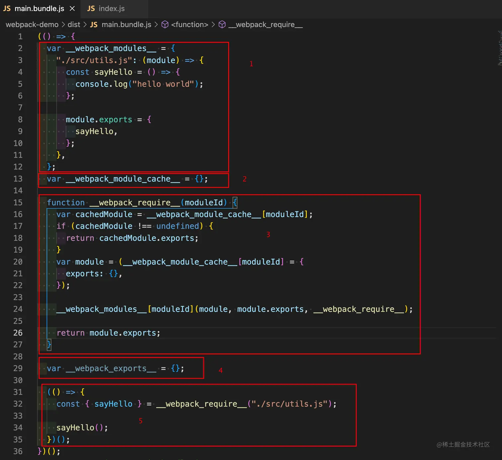Expand breadcrumb chevron after webpack-demo
The height and width of the screenshot is (460, 502).
(x=63, y=25)
